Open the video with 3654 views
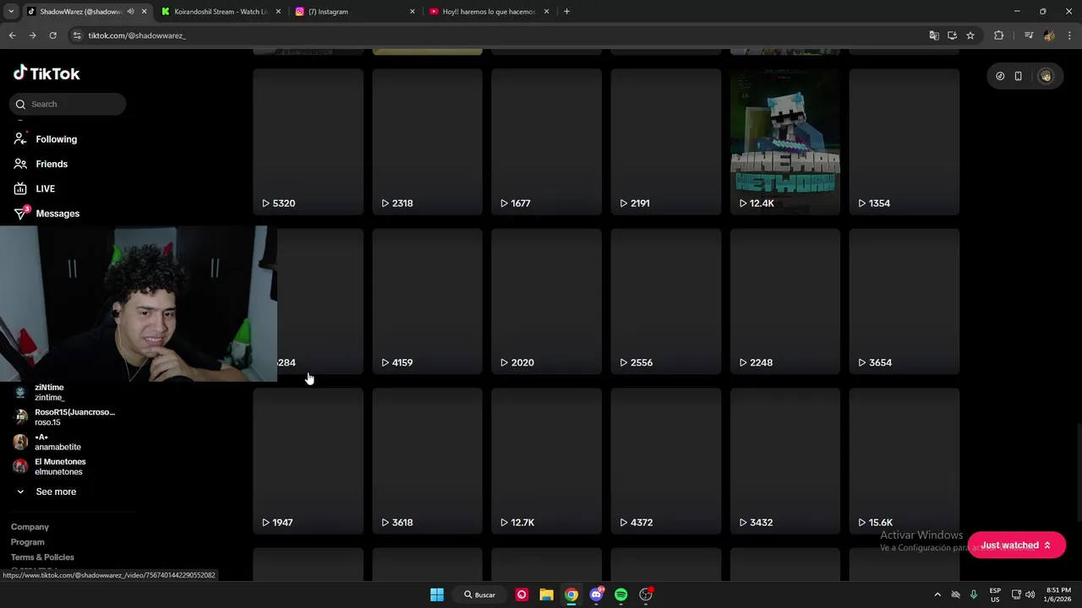The image size is (1082, 608). 904,301
